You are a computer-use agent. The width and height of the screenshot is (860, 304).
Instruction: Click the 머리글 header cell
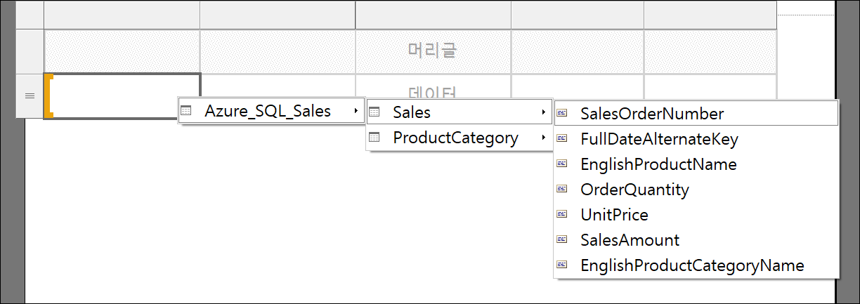point(433,51)
